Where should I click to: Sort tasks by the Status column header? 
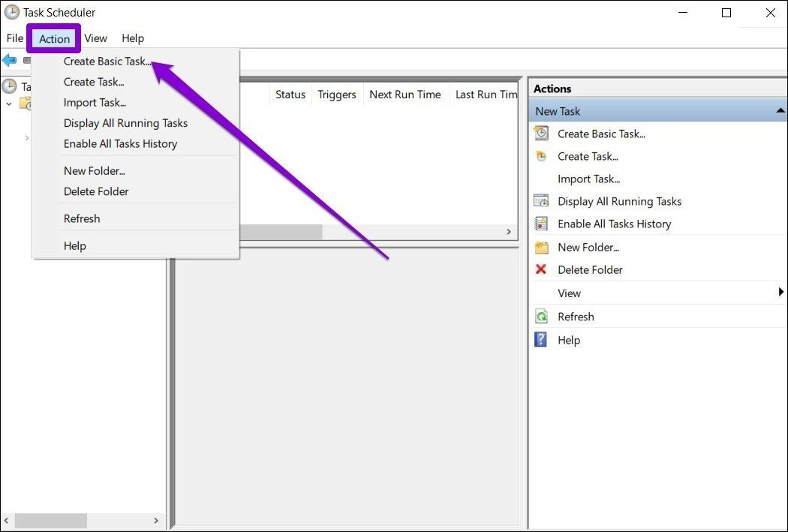click(x=290, y=94)
